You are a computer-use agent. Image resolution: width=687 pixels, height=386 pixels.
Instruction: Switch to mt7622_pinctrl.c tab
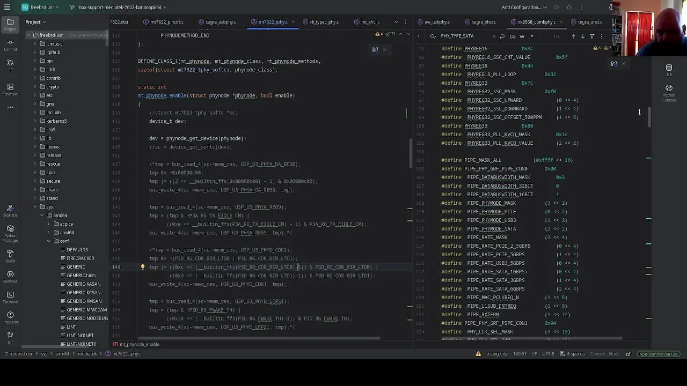coord(164,22)
